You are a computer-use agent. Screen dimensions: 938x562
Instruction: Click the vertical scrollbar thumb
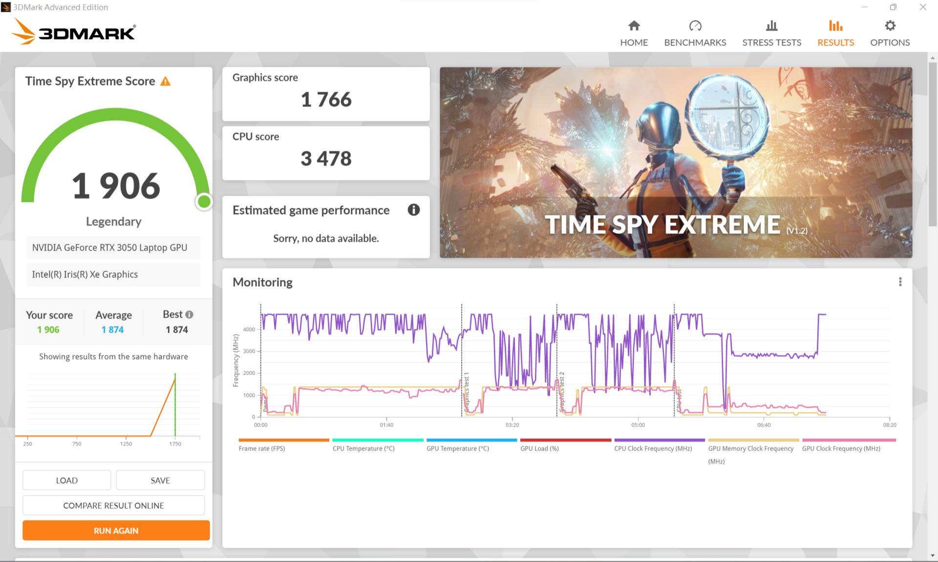933,144
